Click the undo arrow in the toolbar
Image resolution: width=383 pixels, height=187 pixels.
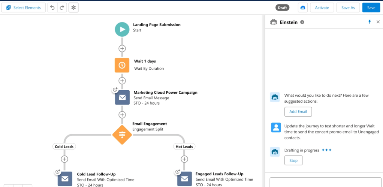52,7
